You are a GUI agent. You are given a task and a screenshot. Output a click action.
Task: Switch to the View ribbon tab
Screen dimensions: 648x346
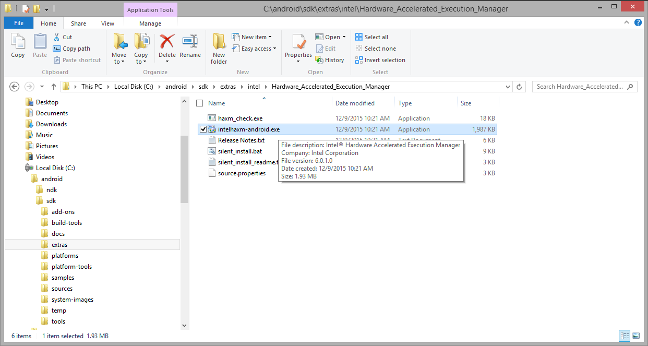(x=107, y=23)
